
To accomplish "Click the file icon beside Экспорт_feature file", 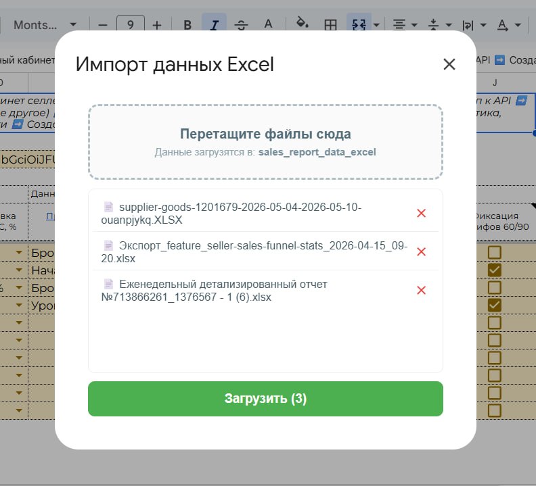I will pos(108,245).
